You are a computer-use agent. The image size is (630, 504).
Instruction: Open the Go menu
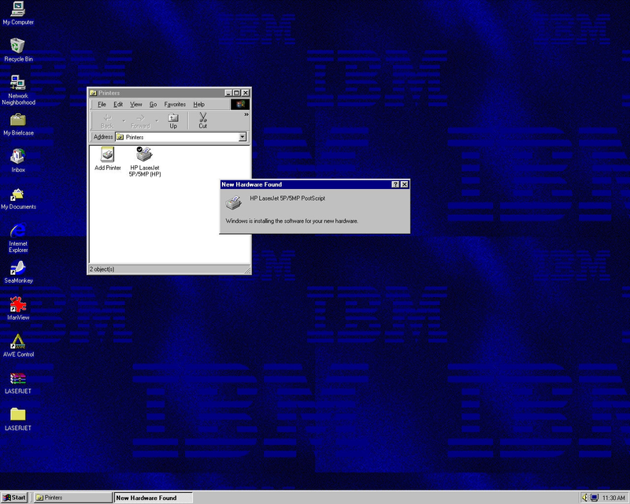point(153,105)
